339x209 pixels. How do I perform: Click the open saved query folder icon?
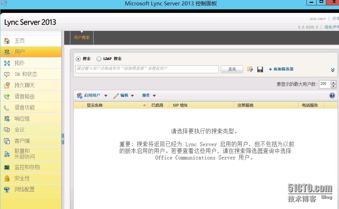pyautogui.click(x=250, y=69)
